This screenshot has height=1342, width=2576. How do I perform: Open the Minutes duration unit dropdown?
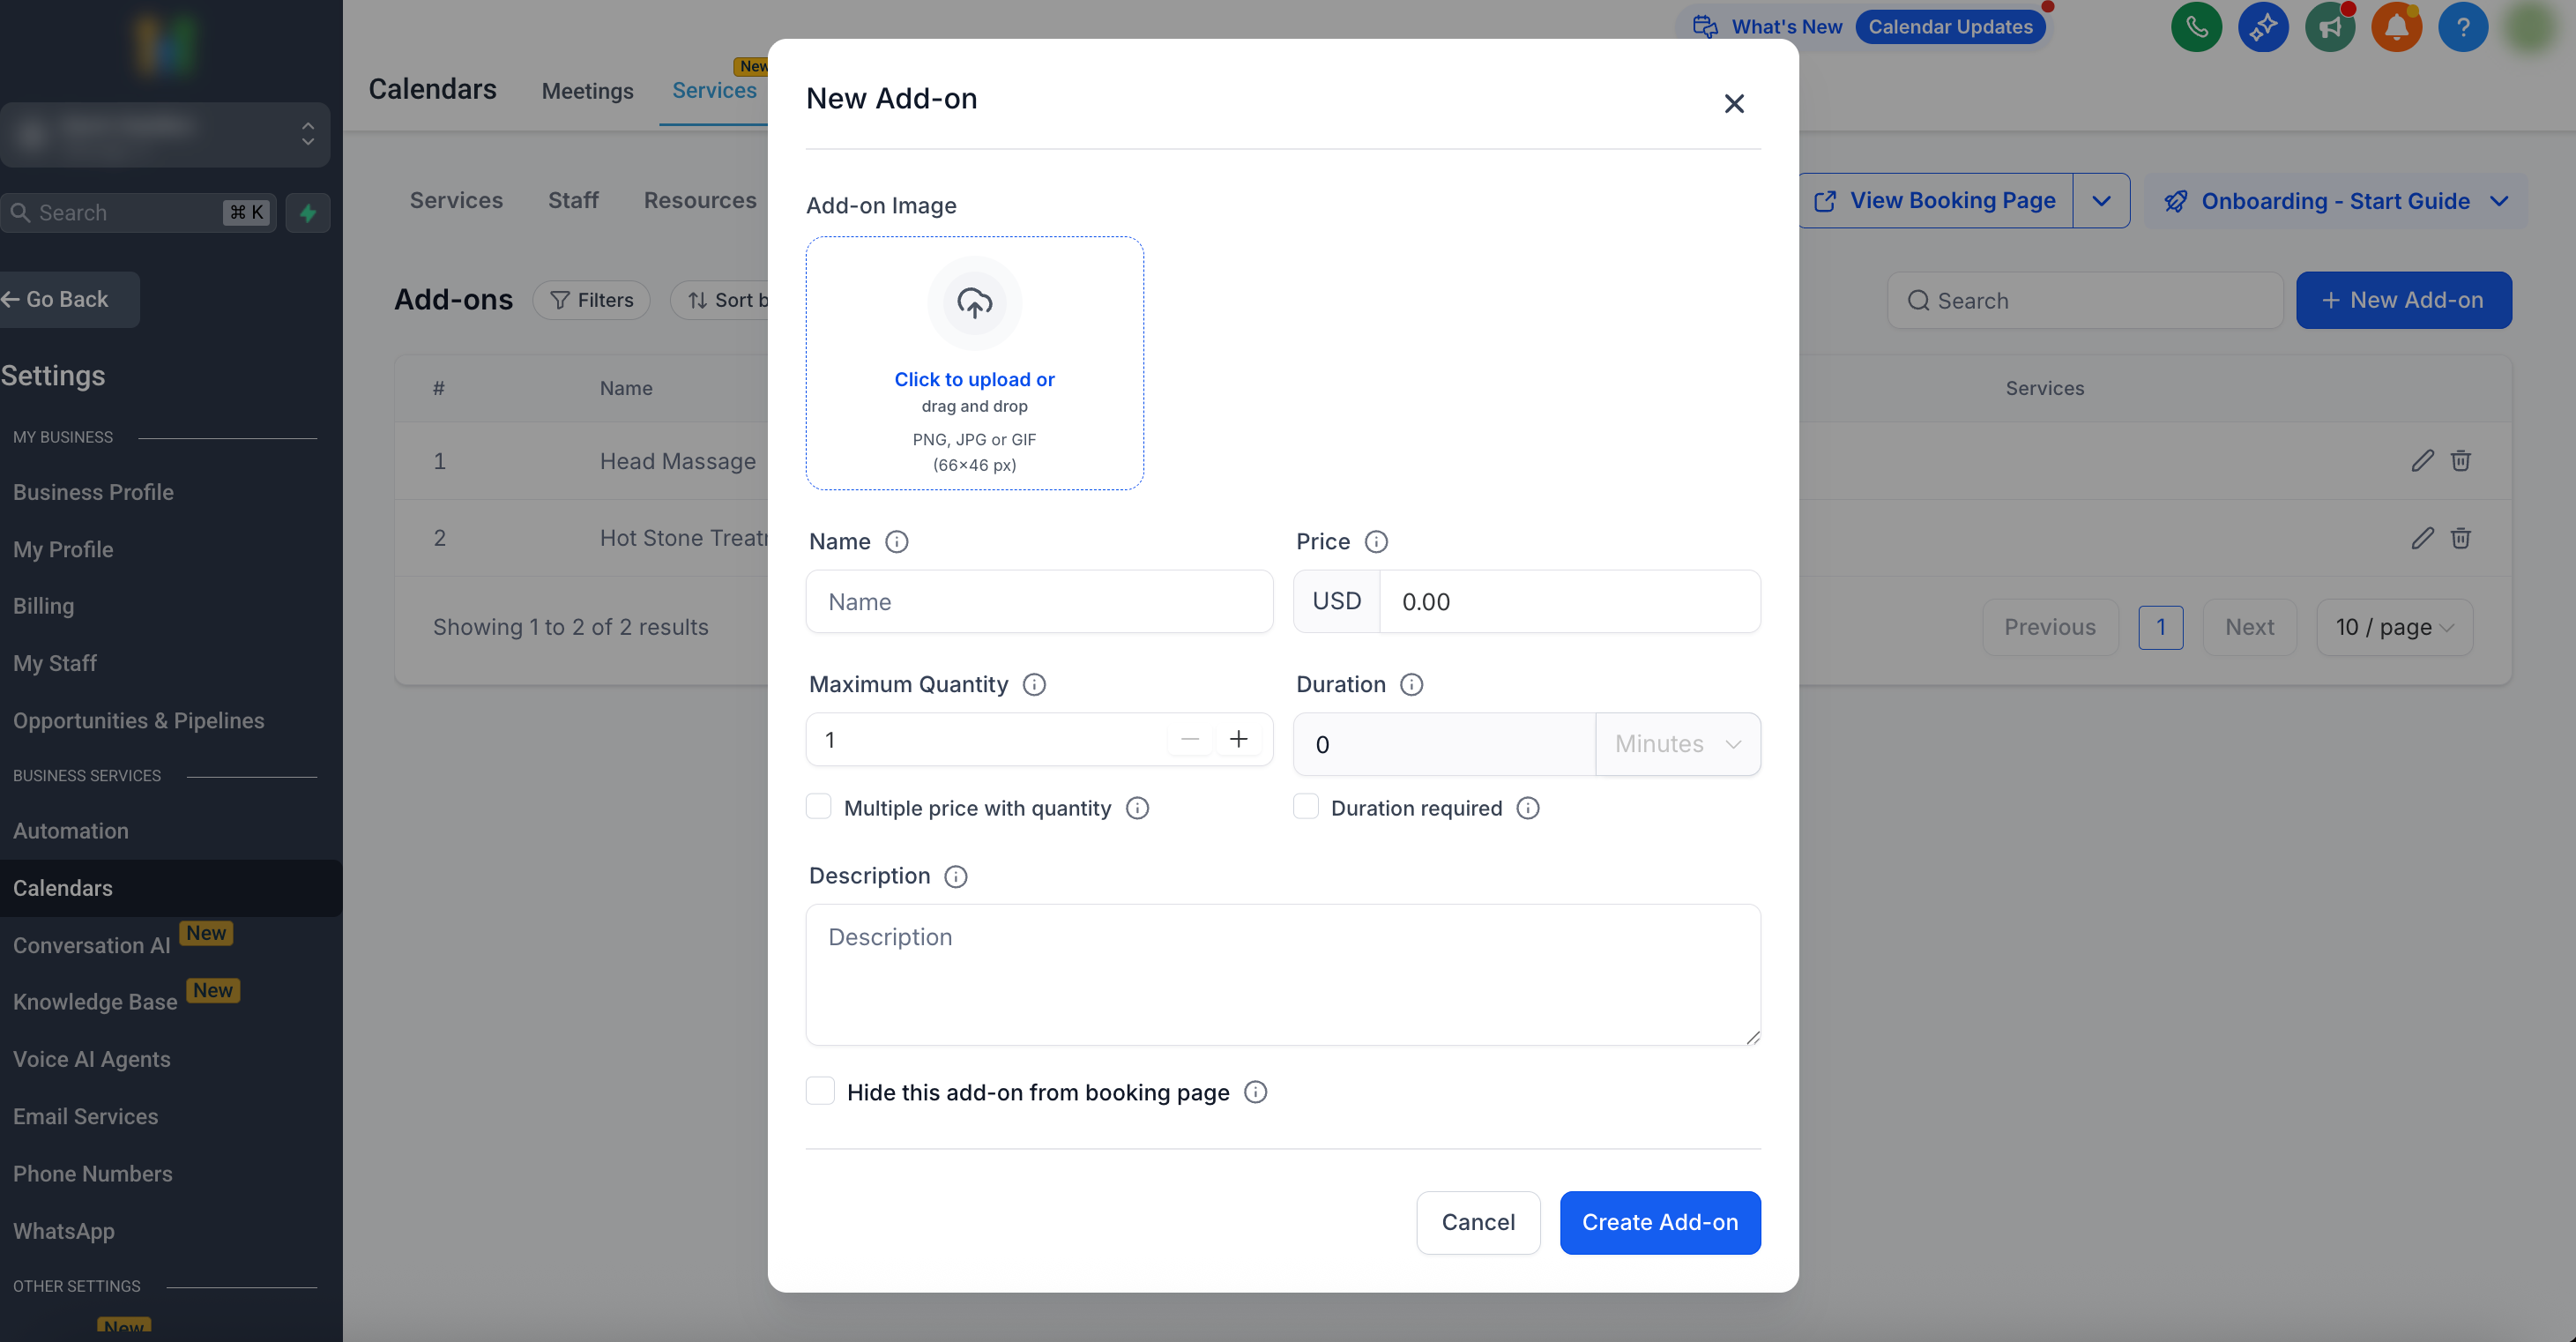click(1677, 744)
